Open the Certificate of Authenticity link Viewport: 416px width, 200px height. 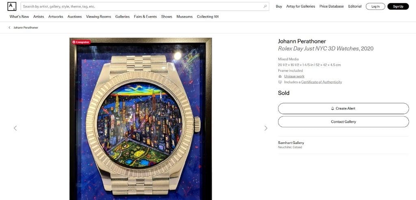pyautogui.click(x=322, y=82)
